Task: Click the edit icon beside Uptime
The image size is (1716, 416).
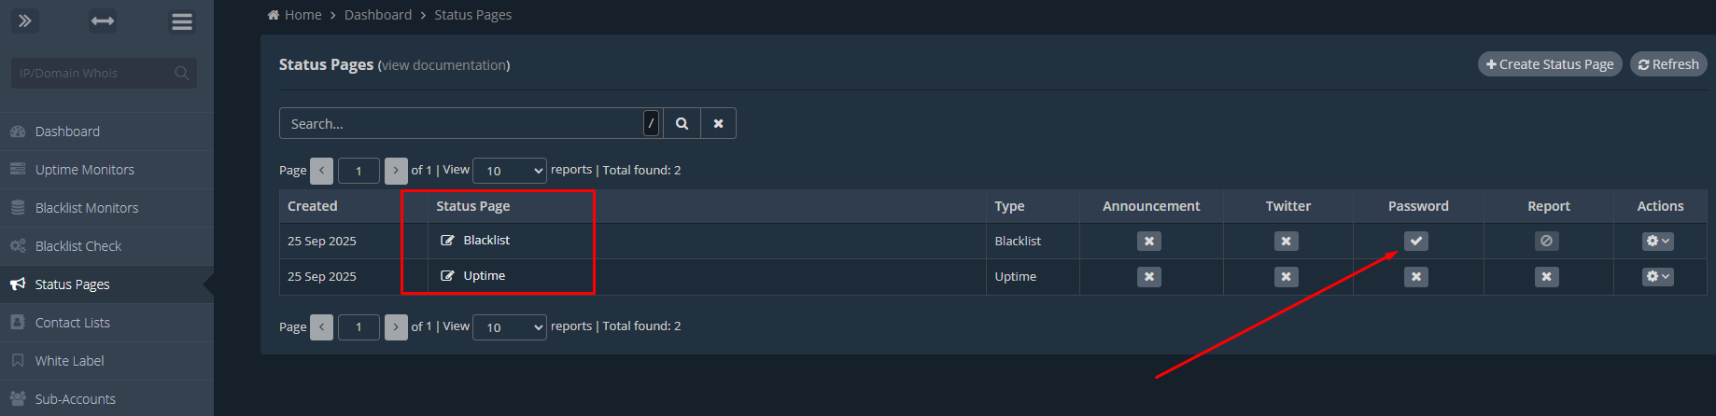Action: pyautogui.click(x=447, y=276)
